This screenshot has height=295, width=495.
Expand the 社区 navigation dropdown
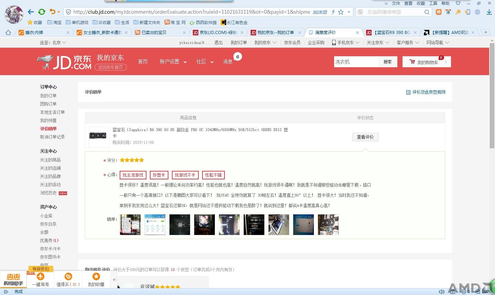[205, 62]
